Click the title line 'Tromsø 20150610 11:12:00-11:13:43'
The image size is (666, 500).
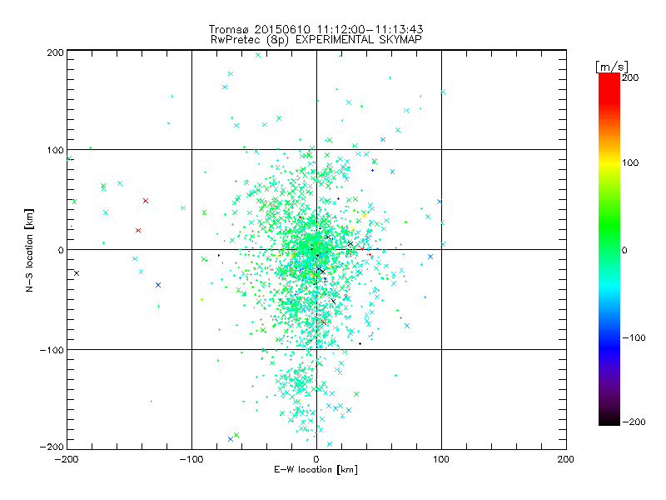click(316, 29)
